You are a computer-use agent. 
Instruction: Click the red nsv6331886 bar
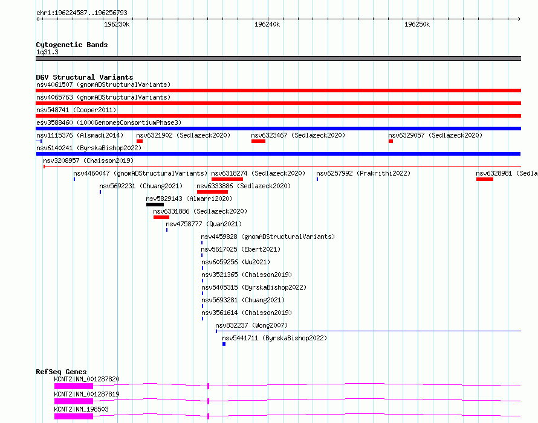161,217
